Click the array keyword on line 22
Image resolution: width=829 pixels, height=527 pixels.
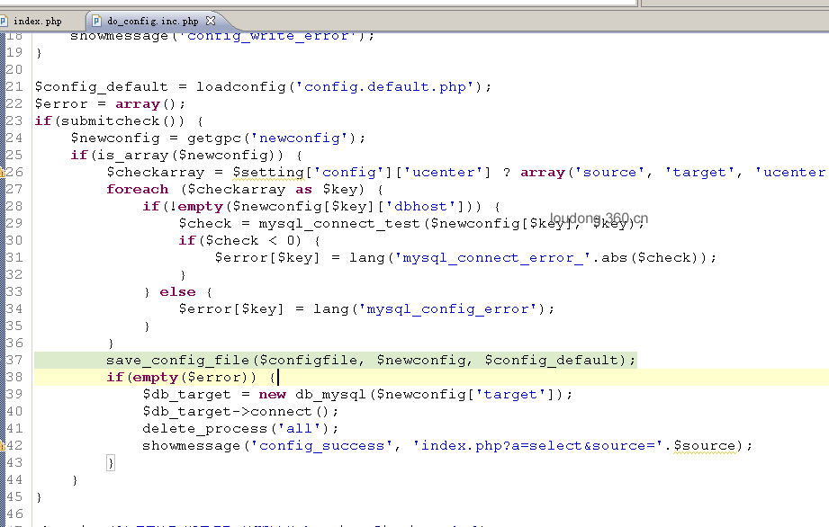tap(137, 104)
